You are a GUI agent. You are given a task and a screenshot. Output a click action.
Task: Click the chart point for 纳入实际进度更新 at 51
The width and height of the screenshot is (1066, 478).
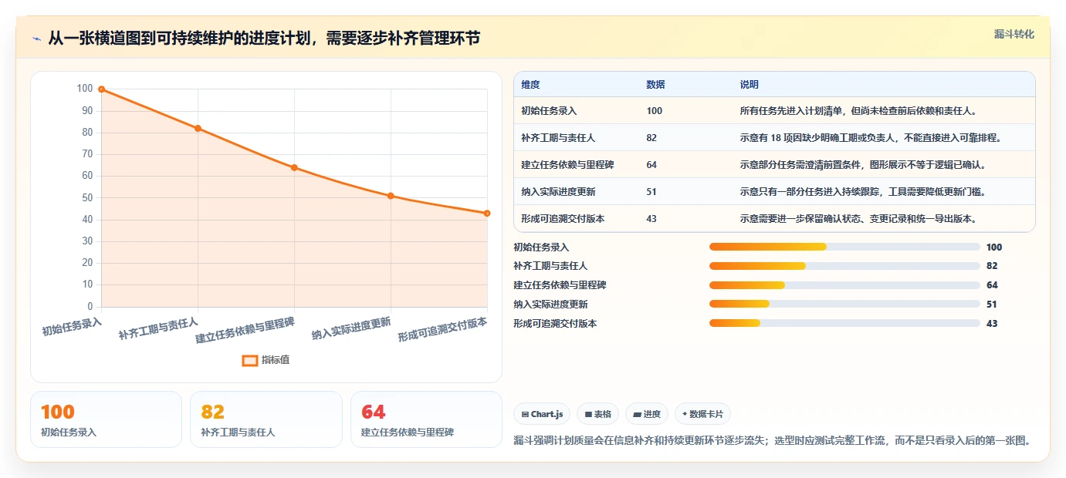tap(391, 196)
